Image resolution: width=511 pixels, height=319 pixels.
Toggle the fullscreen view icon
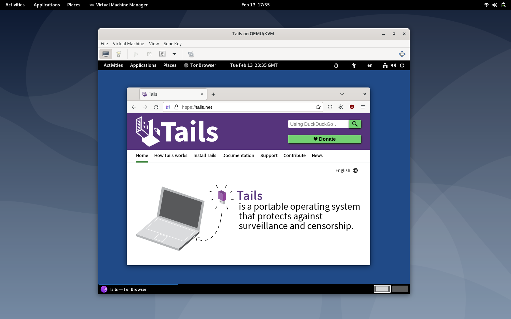point(402,54)
